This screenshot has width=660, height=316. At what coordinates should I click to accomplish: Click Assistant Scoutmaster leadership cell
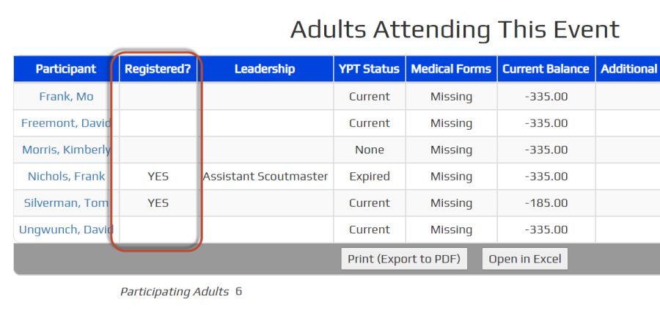tap(265, 176)
